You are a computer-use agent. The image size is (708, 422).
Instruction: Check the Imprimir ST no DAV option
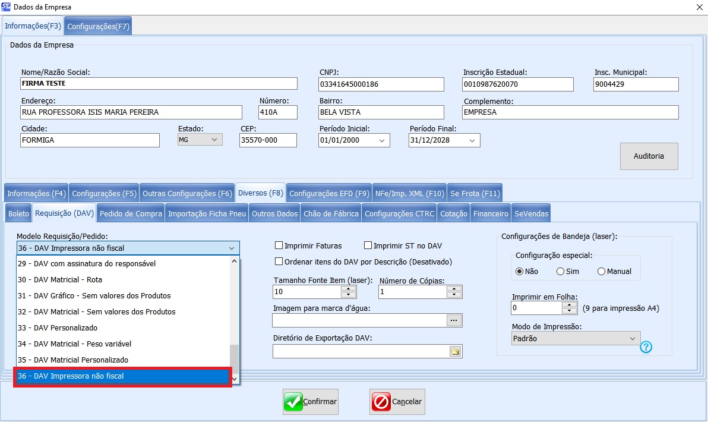pyautogui.click(x=368, y=245)
